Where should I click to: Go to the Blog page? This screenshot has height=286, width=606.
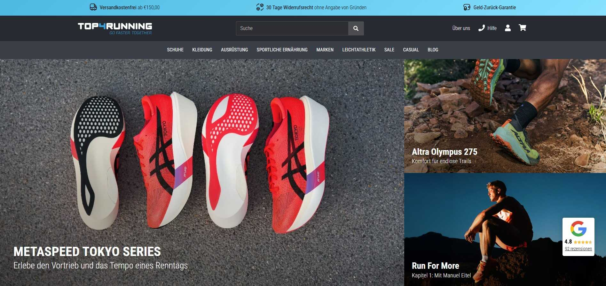point(433,50)
